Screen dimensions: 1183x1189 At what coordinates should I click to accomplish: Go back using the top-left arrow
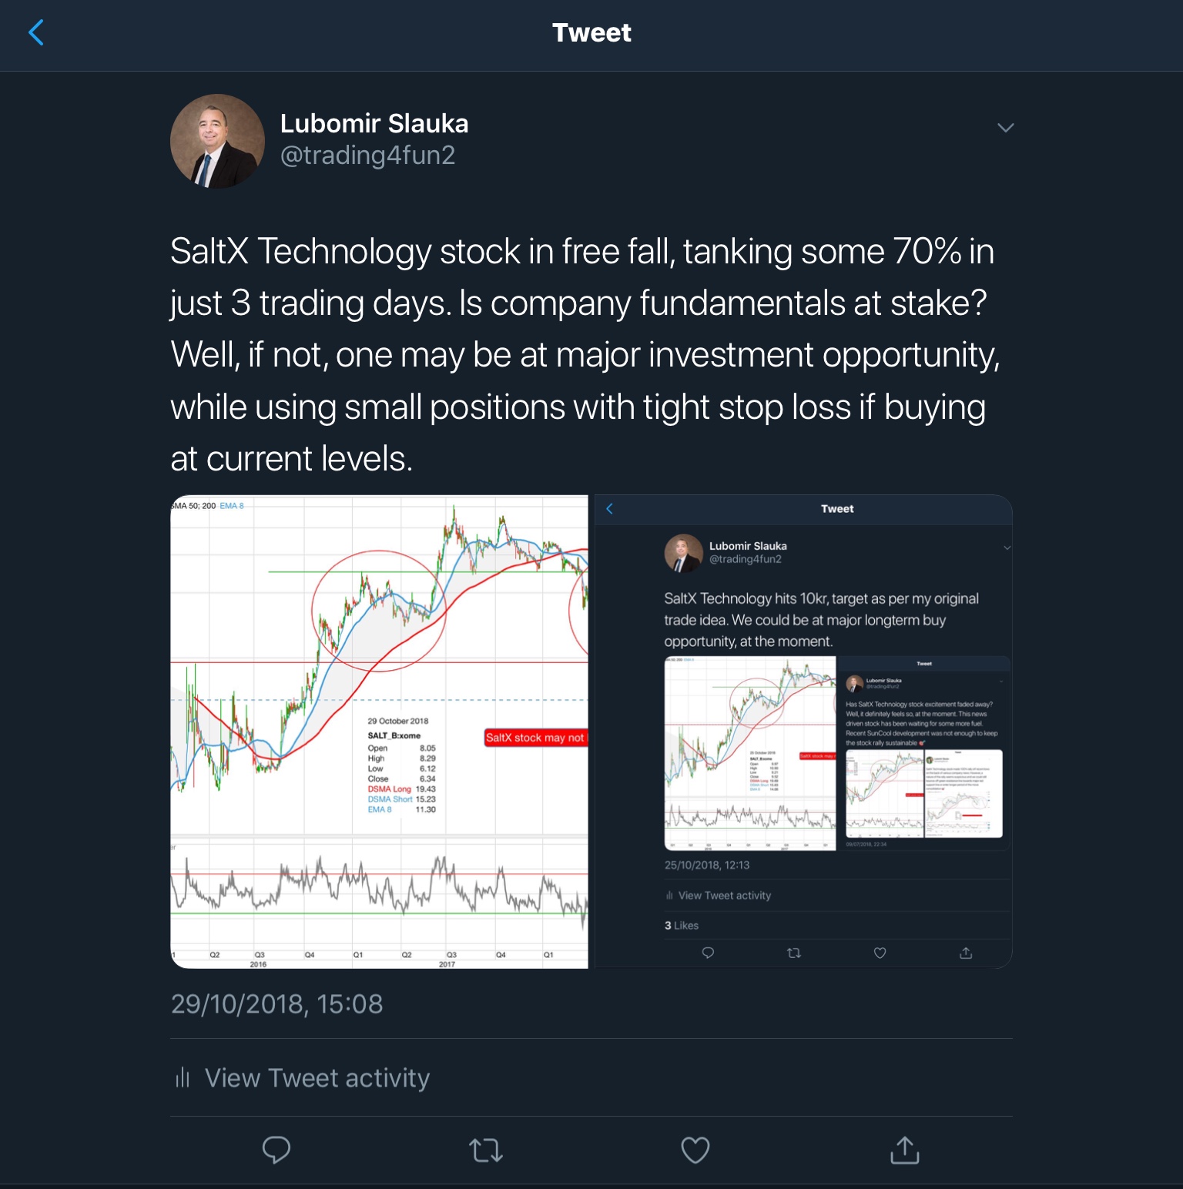(x=36, y=33)
